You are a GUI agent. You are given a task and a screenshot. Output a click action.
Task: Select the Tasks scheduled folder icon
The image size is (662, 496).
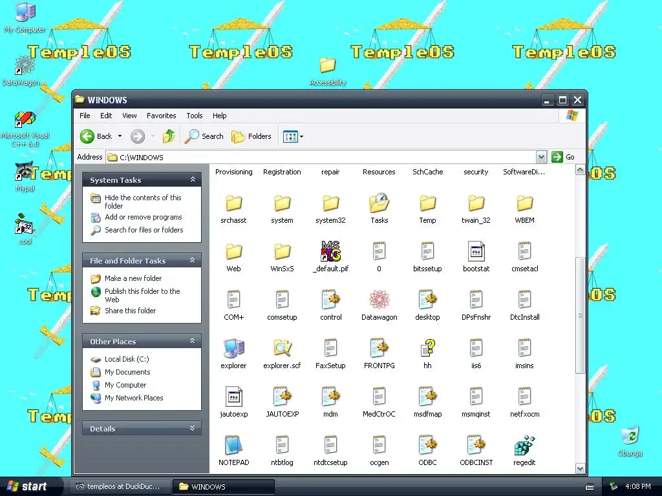(379, 203)
